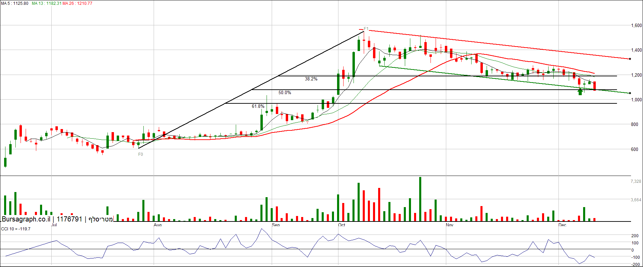This screenshot has width=643, height=267.
Task: Select the F1 Fibonacci anchor label
Action: [366, 29]
